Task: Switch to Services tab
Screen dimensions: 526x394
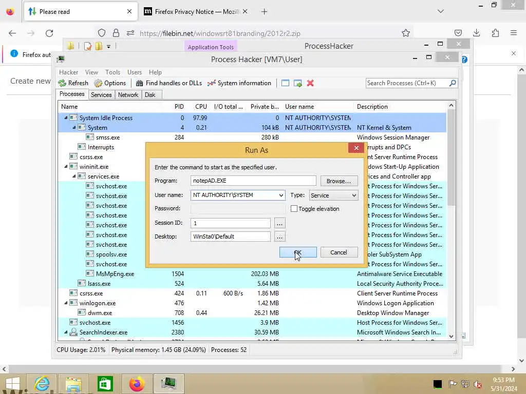Action: click(101, 95)
